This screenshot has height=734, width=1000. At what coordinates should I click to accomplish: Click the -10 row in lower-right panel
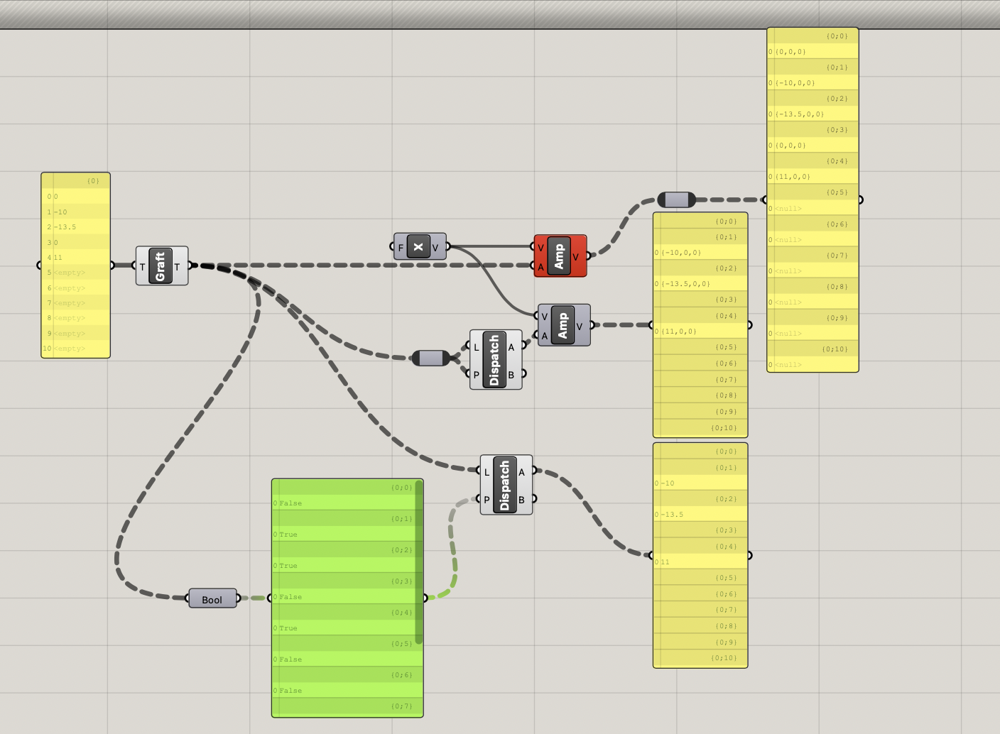(x=700, y=483)
